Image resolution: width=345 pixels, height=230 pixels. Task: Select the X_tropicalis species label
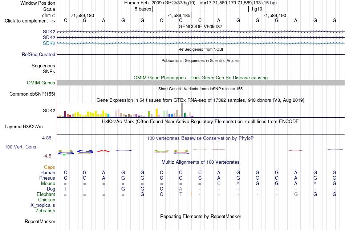click(x=43, y=205)
